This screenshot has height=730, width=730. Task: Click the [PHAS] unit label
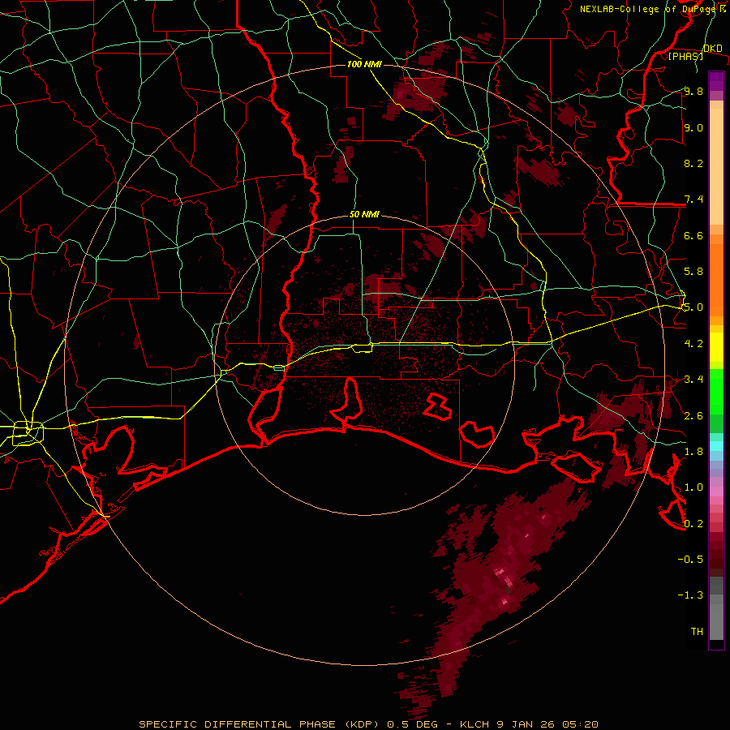pyautogui.click(x=685, y=56)
